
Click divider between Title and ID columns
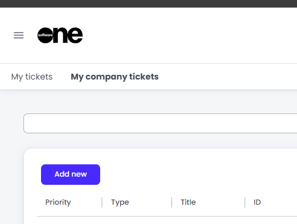tap(245, 202)
